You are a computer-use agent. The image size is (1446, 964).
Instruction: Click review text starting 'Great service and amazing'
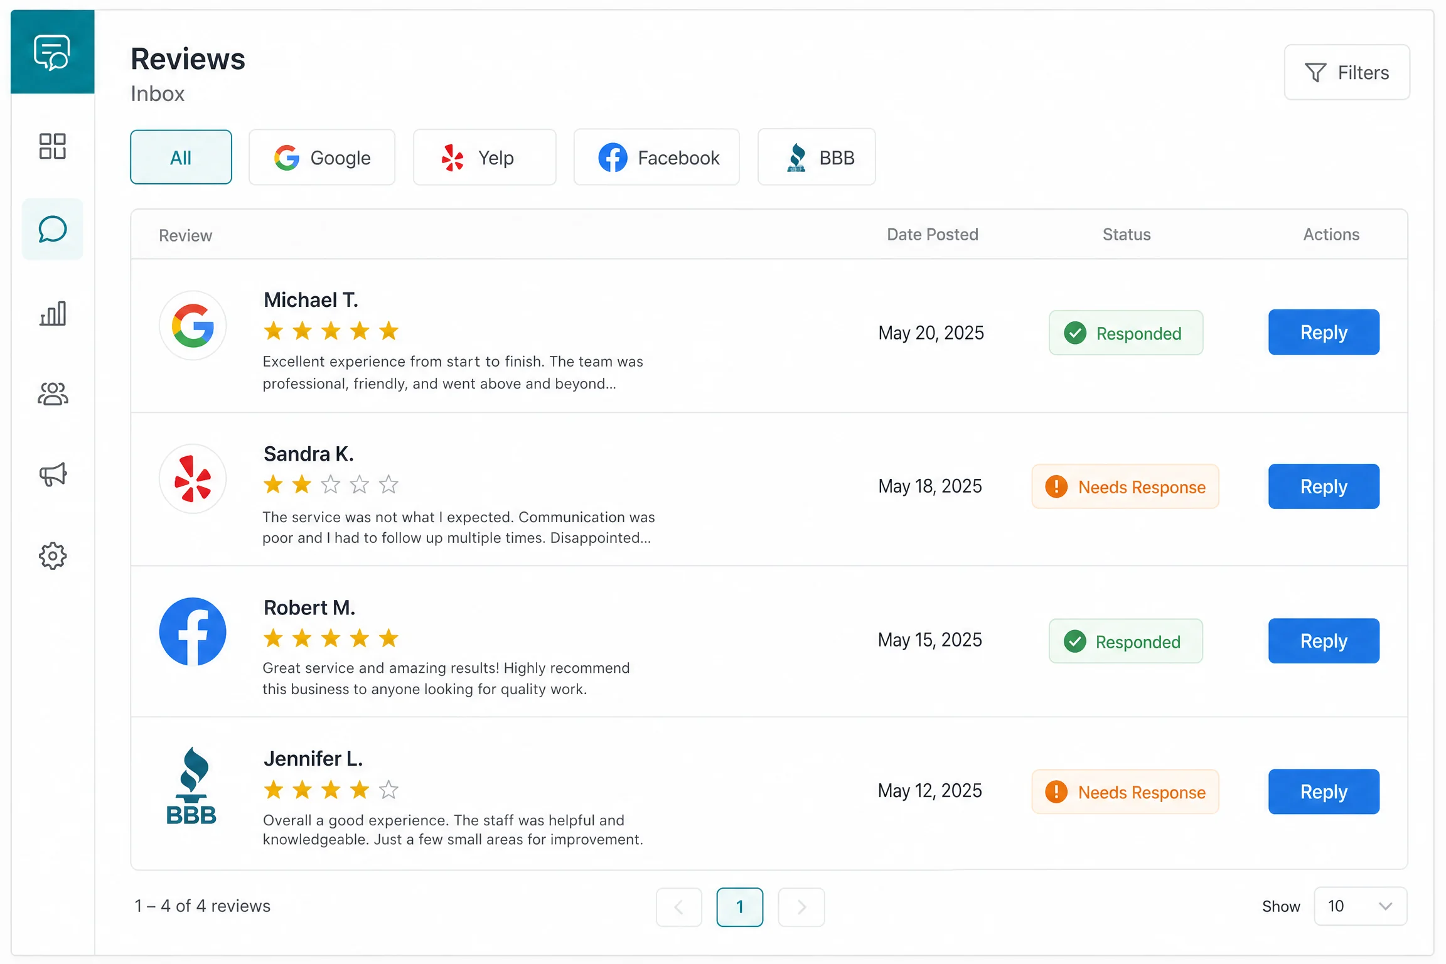pyautogui.click(x=446, y=678)
